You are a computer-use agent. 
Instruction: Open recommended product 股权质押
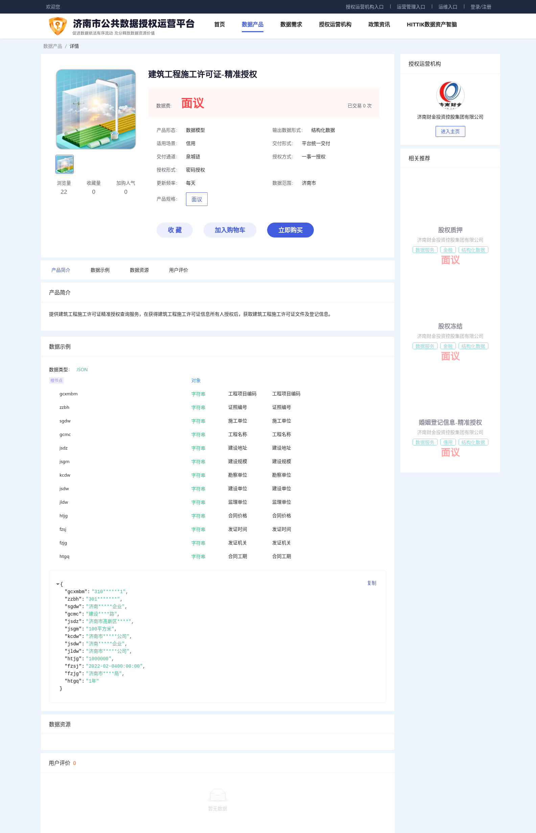[x=450, y=230]
